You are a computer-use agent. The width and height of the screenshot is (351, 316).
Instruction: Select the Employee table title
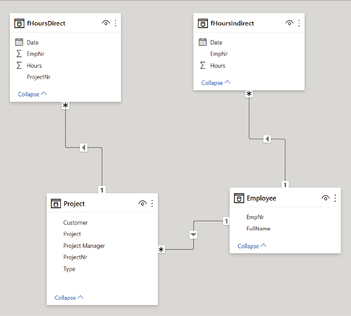(x=261, y=198)
